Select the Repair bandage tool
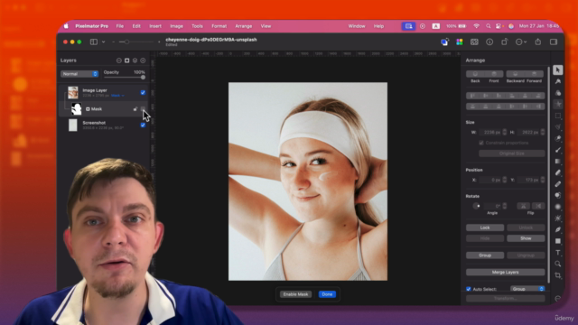 558,184
